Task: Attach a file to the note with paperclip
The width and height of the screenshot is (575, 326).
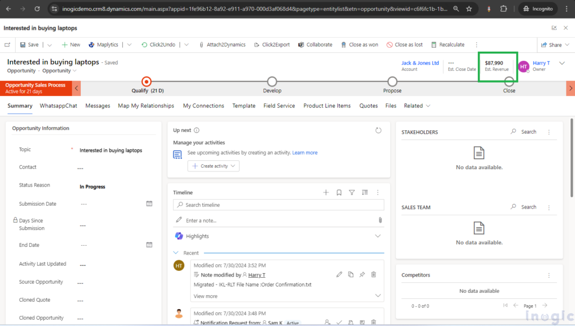Action: point(380,220)
